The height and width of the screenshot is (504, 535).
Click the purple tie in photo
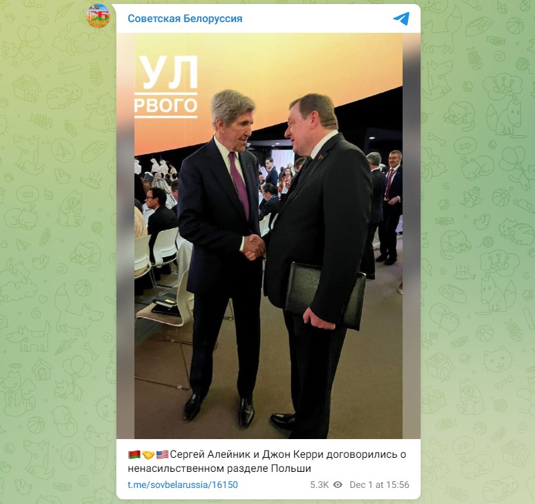(239, 185)
